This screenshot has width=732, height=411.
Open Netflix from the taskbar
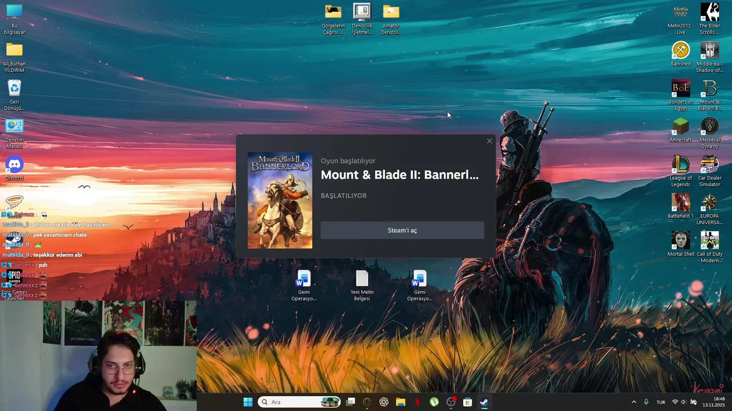coord(417,402)
